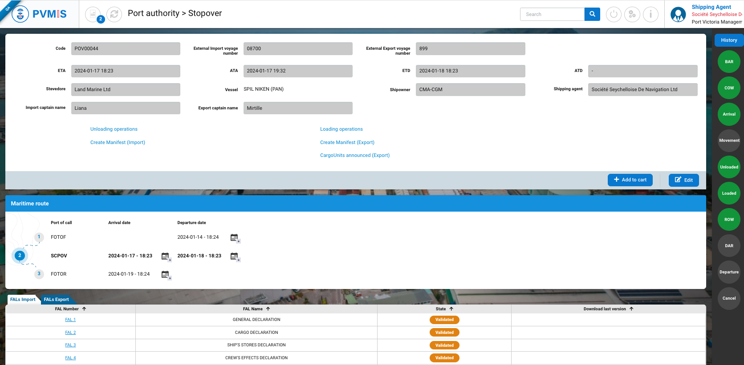Click the magnifier search button

[592, 14]
